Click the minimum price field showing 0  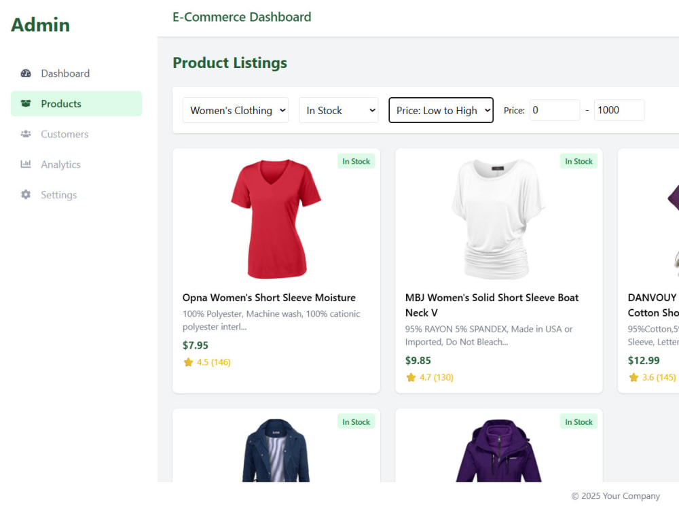[x=555, y=110]
